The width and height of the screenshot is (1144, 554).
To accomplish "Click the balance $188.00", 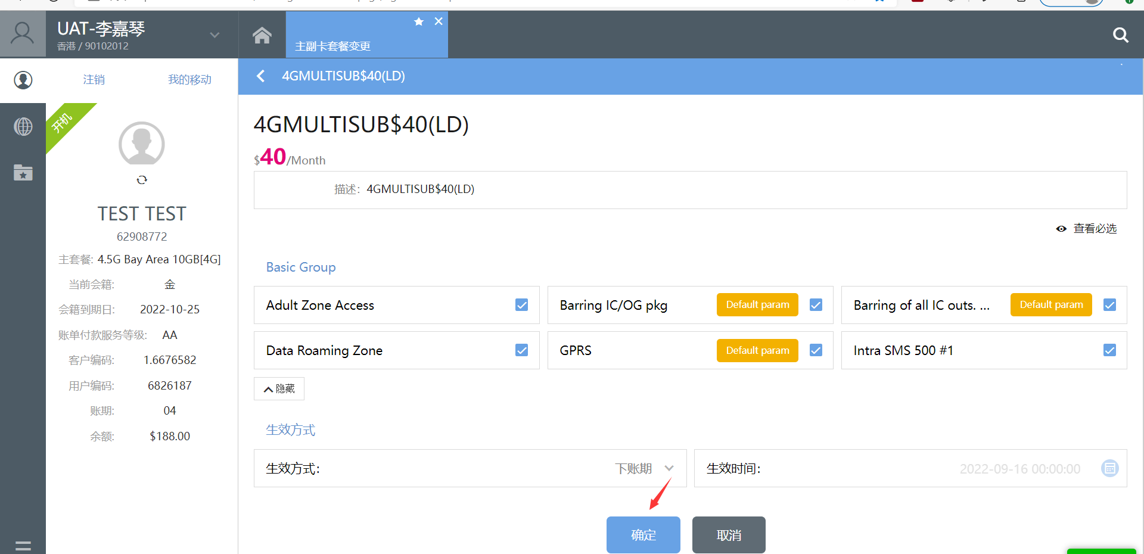I will (x=170, y=436).
